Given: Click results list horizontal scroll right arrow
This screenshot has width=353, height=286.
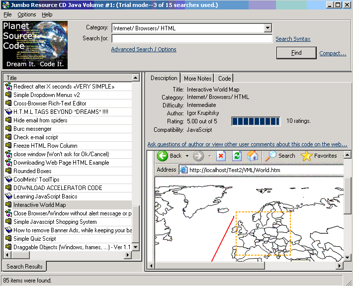Looking at the screenshot, I should 128,255.
